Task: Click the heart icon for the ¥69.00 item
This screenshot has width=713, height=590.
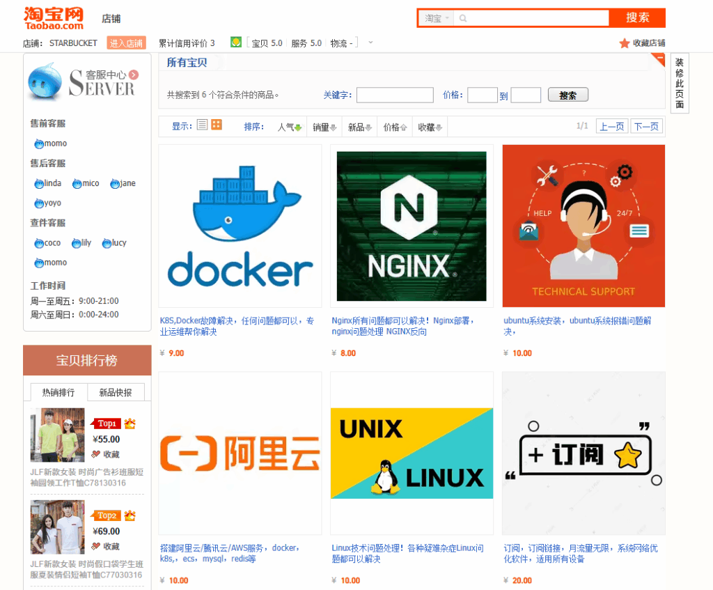Action: [x=95, y=546]
